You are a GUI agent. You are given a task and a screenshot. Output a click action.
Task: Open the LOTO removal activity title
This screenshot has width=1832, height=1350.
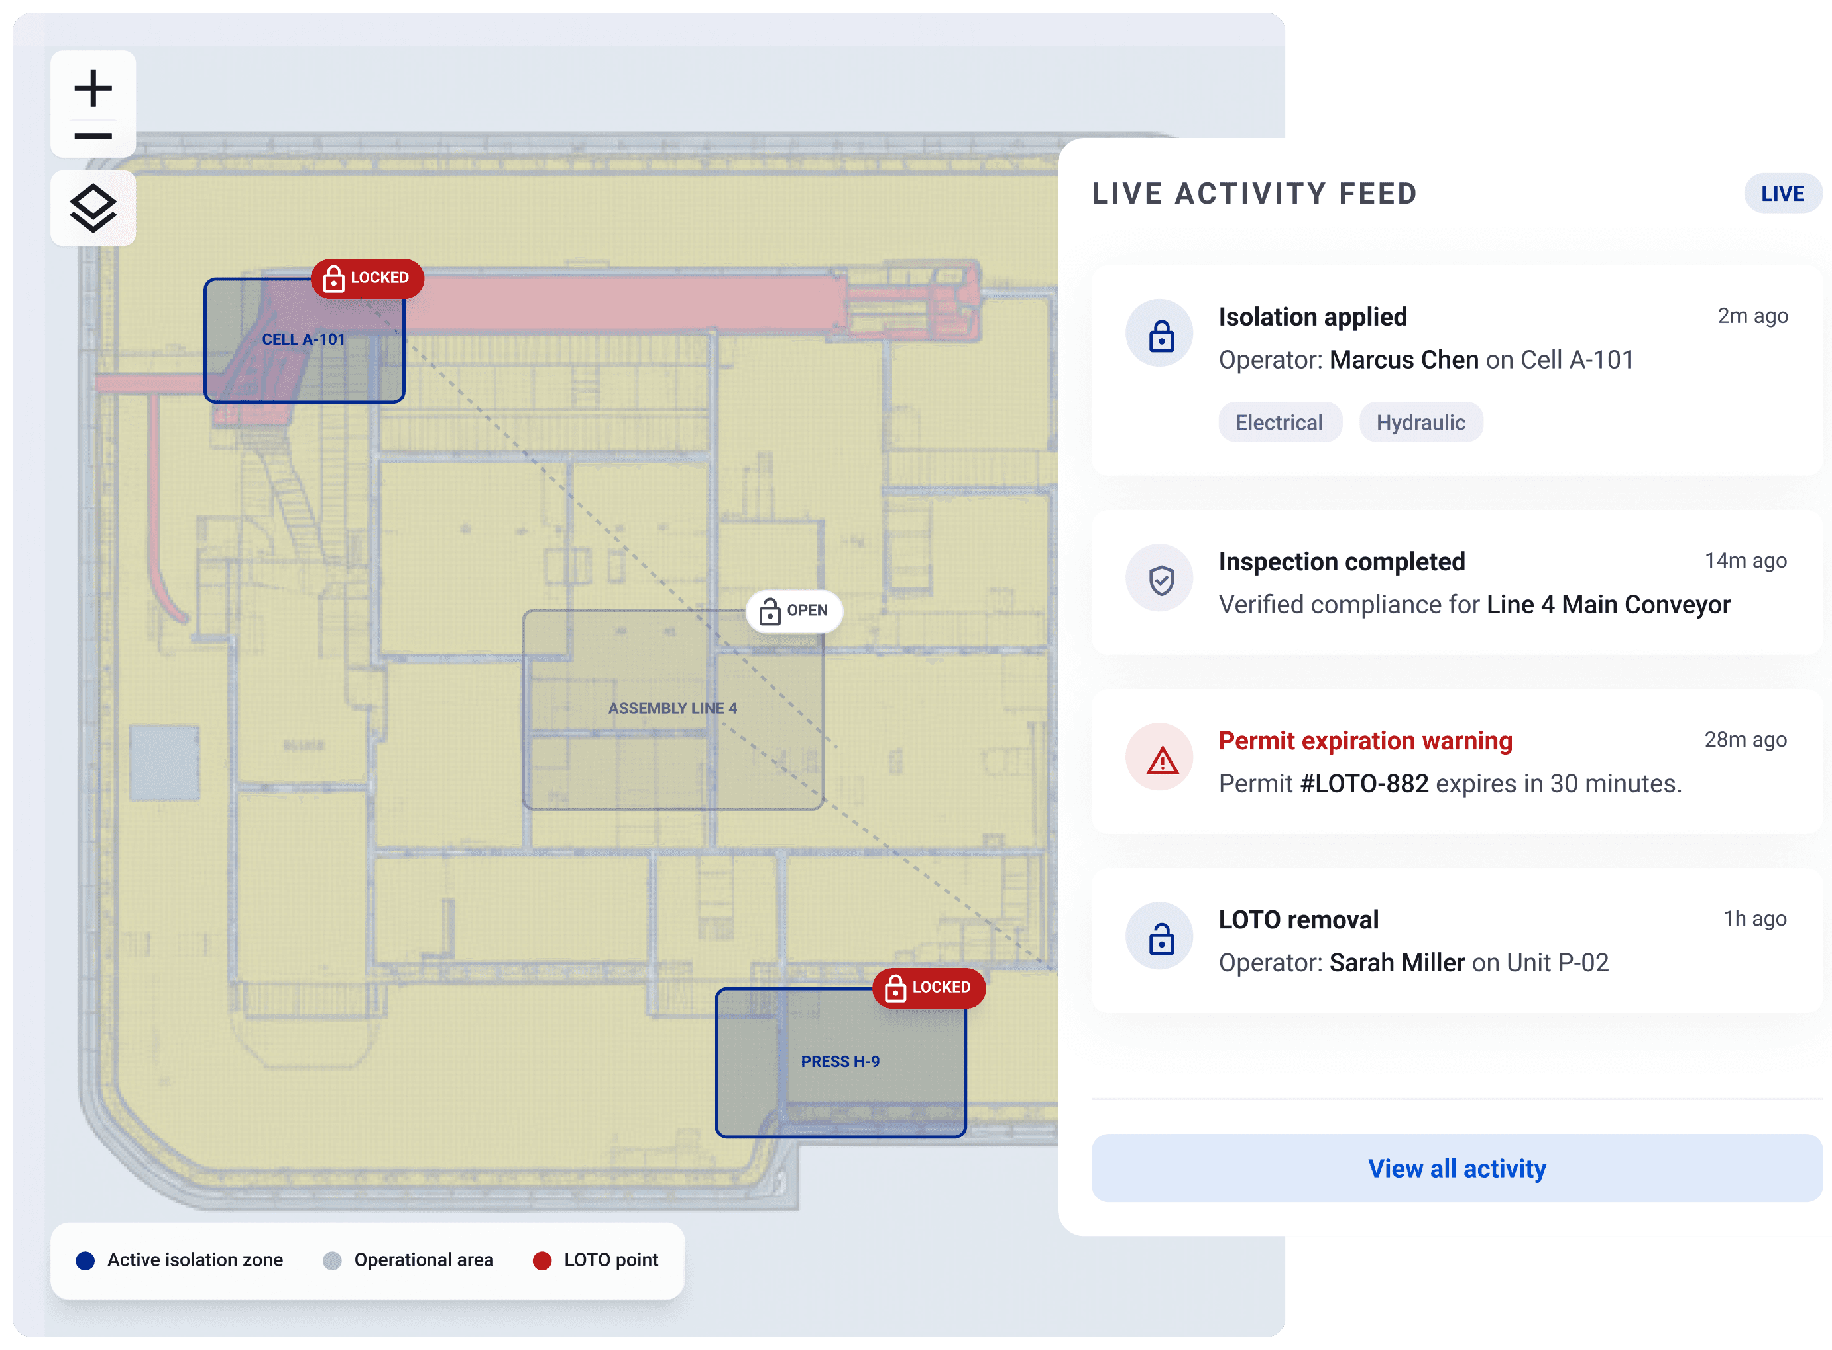coord(1298,920)
